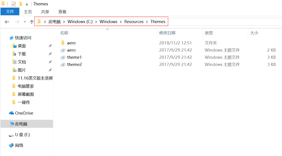Click the Back navigation arrow

tap(7, 22)
